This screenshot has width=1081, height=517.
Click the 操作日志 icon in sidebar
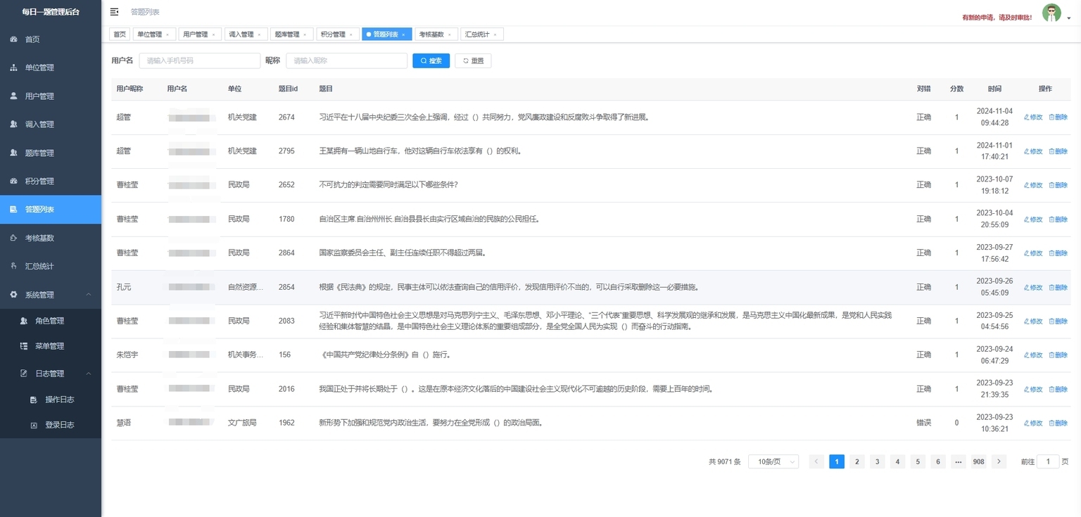34,400
